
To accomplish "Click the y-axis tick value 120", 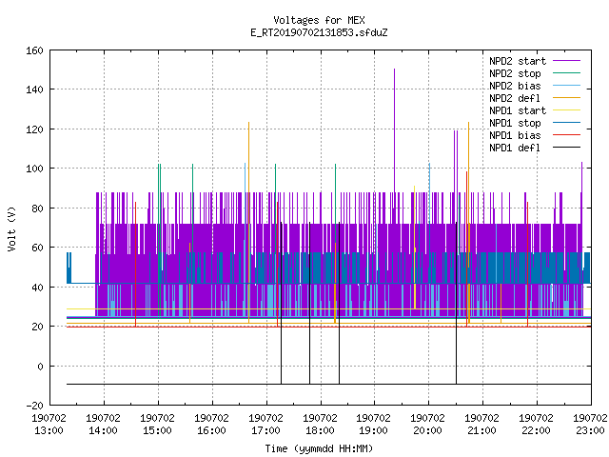I will [34, 129].
